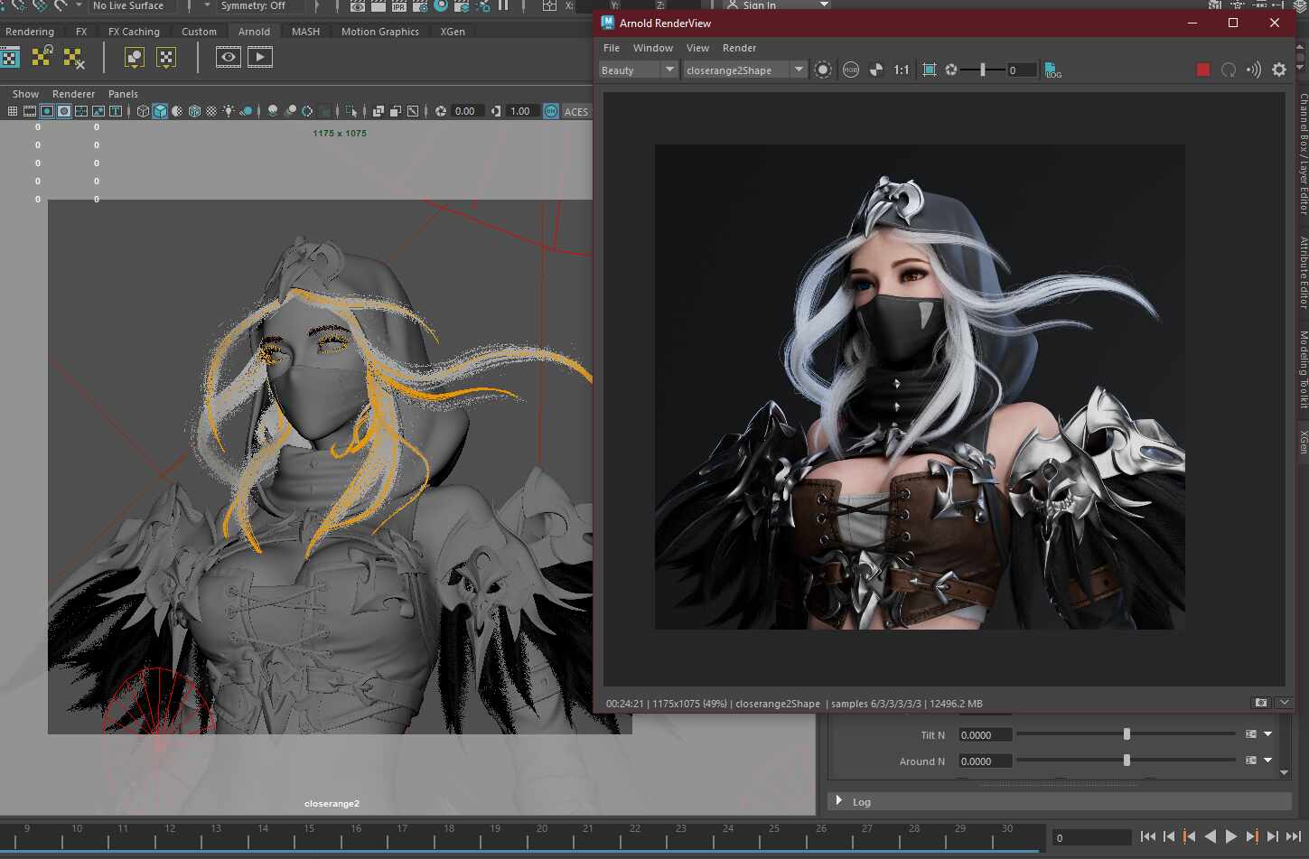This screenshot has width=1309, height=859.
Task: Click the Arnold shelf eye render view icon
Action: (x=228, y=57)
